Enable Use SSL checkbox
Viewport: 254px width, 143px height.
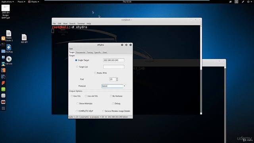[72, 96]
